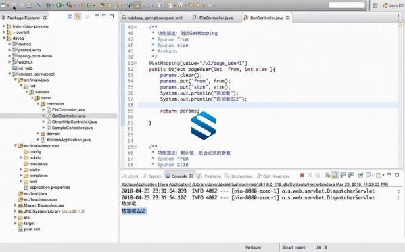405x252 pixels.
Task: Toggle Link with Editor in Package Explorer
Action: coord(77,17)
